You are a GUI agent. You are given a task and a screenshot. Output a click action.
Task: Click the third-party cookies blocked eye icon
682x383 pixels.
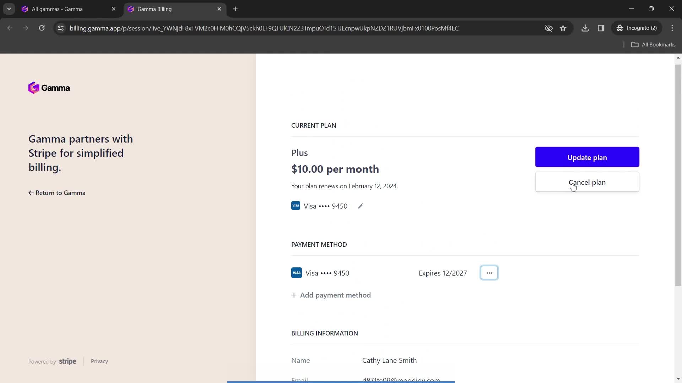[549, 28]
